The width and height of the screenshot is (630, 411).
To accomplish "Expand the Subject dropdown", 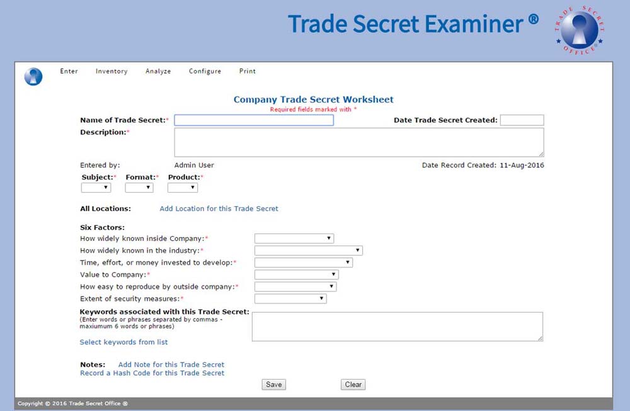I will 96,188.
